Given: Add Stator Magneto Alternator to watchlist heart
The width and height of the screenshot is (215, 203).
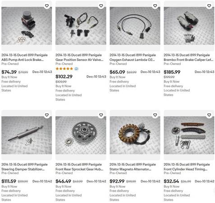Looking at the screenshot, I should point(155,115).
